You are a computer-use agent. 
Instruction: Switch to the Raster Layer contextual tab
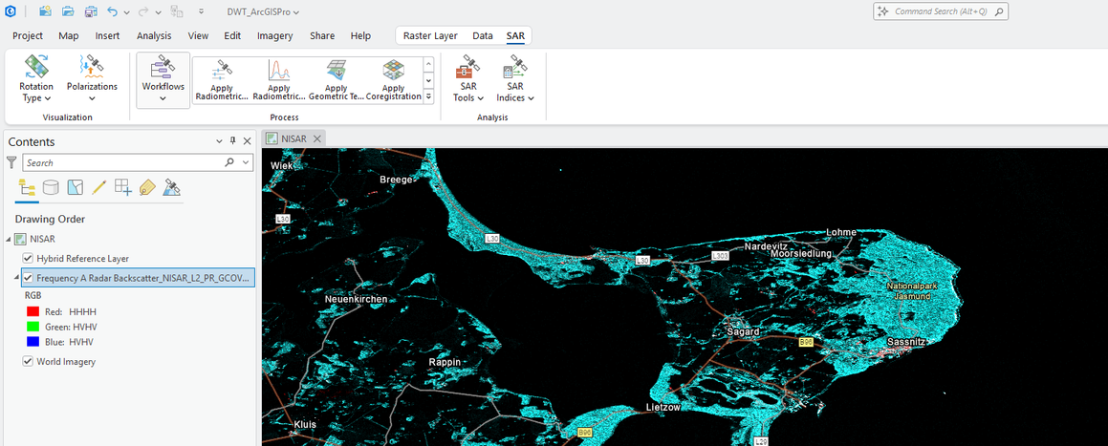[430, 36]
